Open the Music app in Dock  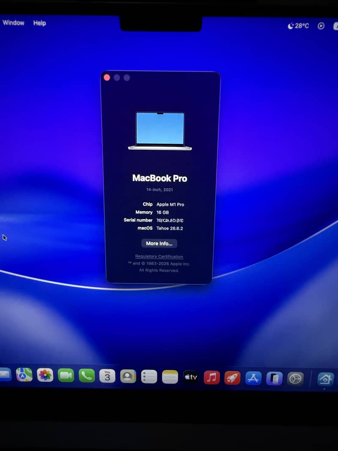click(x=212, y=377)
